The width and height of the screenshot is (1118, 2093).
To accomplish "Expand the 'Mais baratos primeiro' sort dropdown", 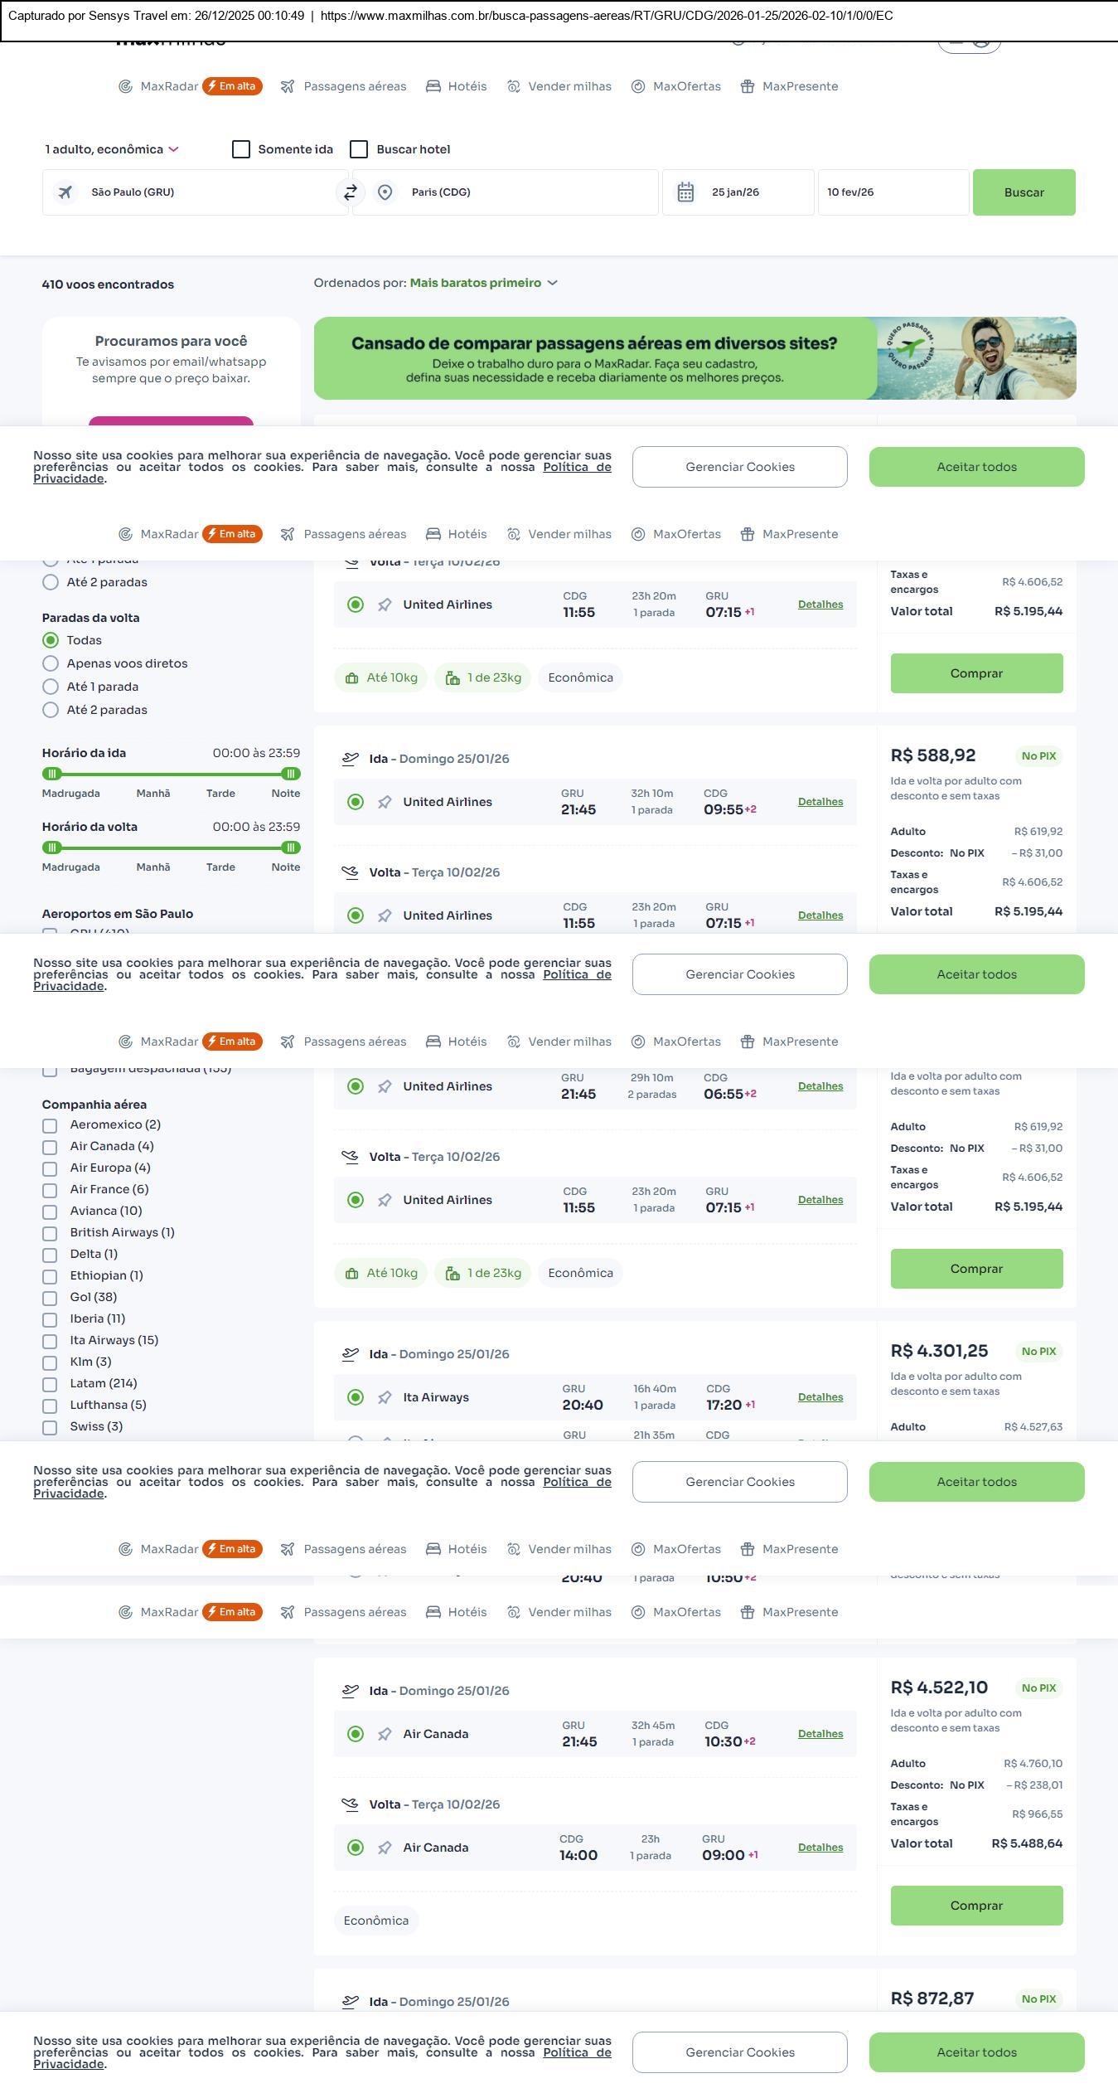I will pyautogui.click(x=484, y=283).
